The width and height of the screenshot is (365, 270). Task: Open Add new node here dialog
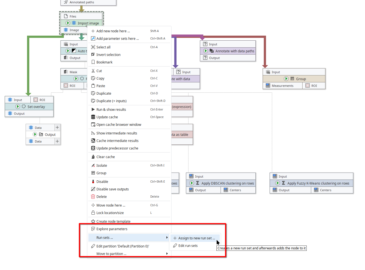point(113,31)
